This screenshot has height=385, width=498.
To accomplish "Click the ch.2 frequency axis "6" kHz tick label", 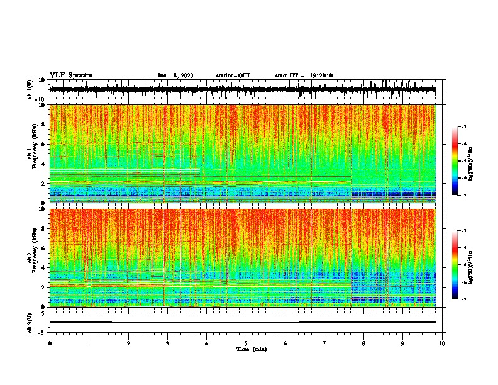I will pyautogui.click(x=43, y=248).
